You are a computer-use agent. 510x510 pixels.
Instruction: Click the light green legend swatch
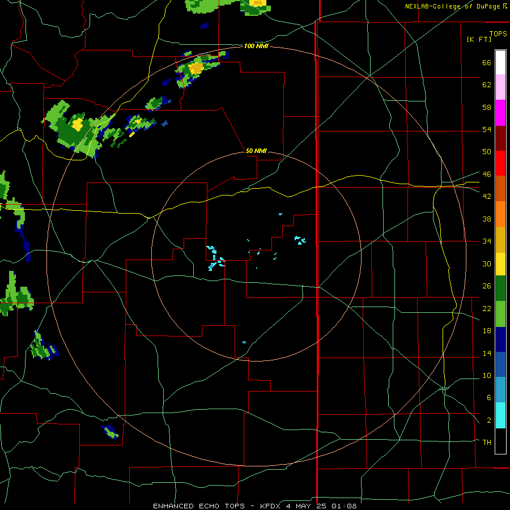coord(500,314)
